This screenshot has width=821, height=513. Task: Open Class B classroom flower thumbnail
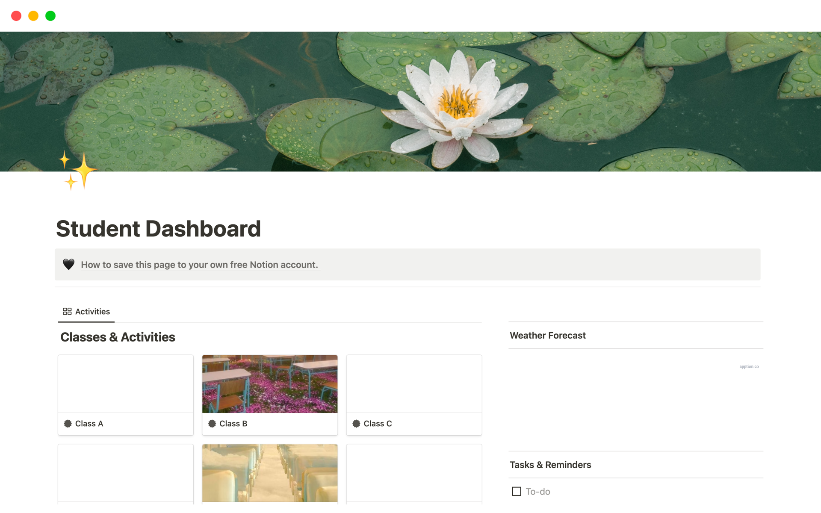coord(270,384)
